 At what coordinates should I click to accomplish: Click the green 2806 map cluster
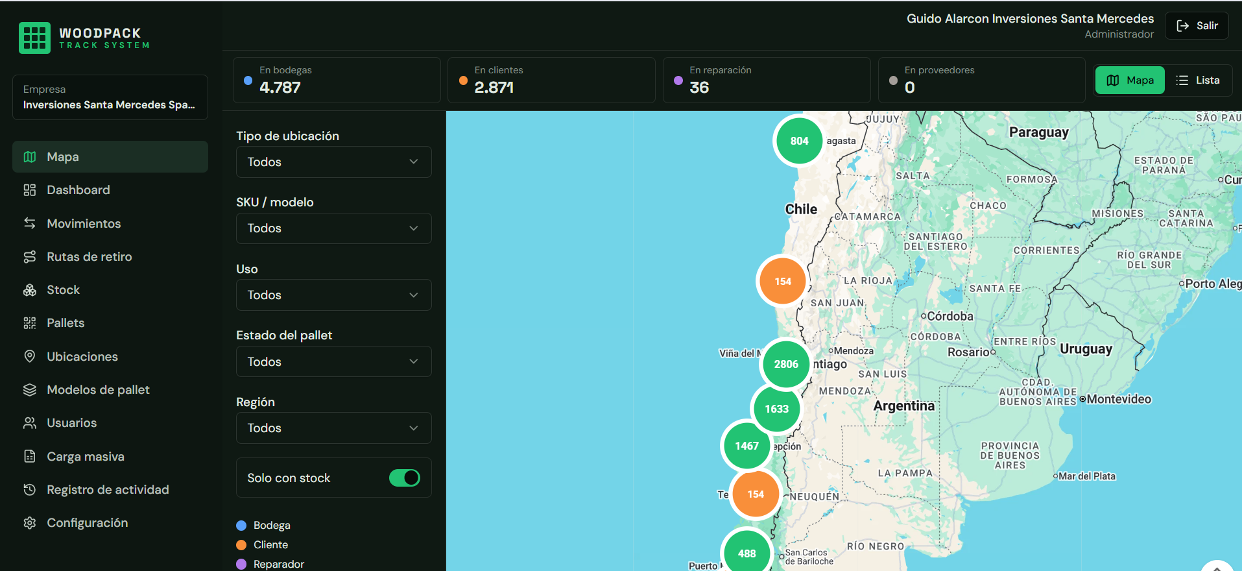(x=786, y=364)
